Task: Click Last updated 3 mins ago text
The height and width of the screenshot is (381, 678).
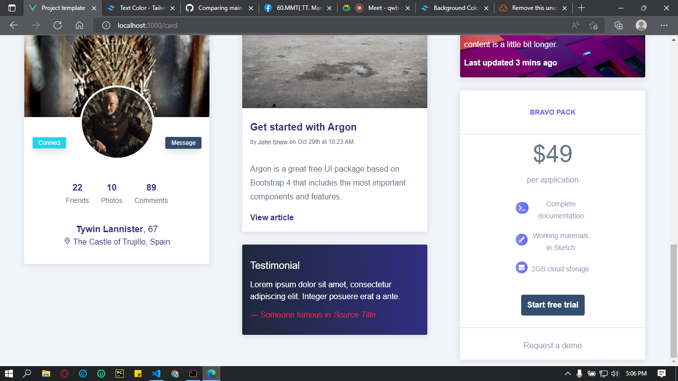Action: click(511, 63)
